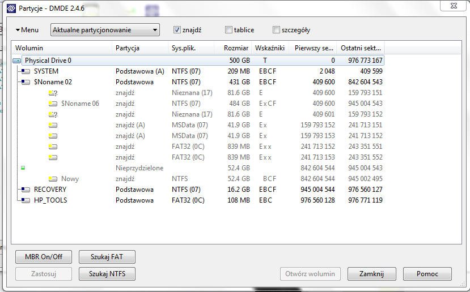The height and width of the screenshot is (292, 470).
Task: Close the Partycje window
Action: click(454, 6)
